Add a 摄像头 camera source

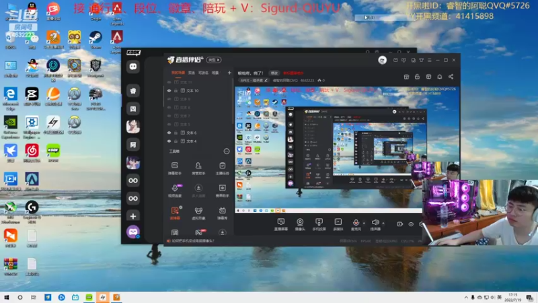[300, 224]
